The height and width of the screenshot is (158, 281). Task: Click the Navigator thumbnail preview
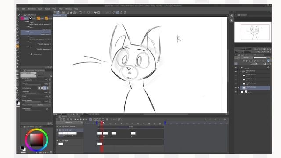point(253,32)
